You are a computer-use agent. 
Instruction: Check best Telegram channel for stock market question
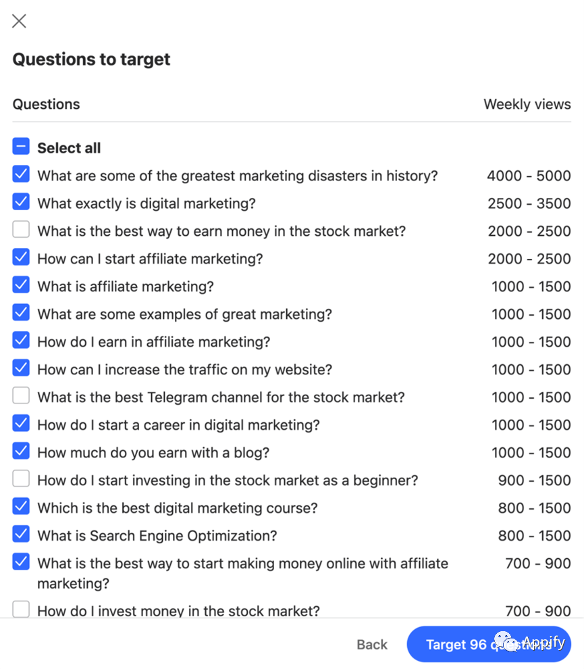point(21,395)
